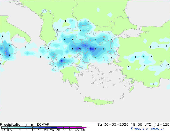Click the '10' legend scale label
Image resolution: width=170 pixels, height=131 pixels.
34,130
